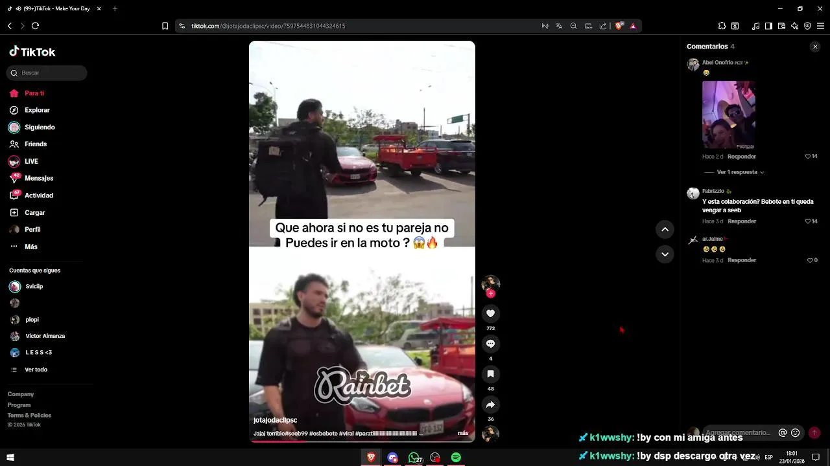Click the tiktok.com address bar URL
830x466 pixels.
(268, 26)
